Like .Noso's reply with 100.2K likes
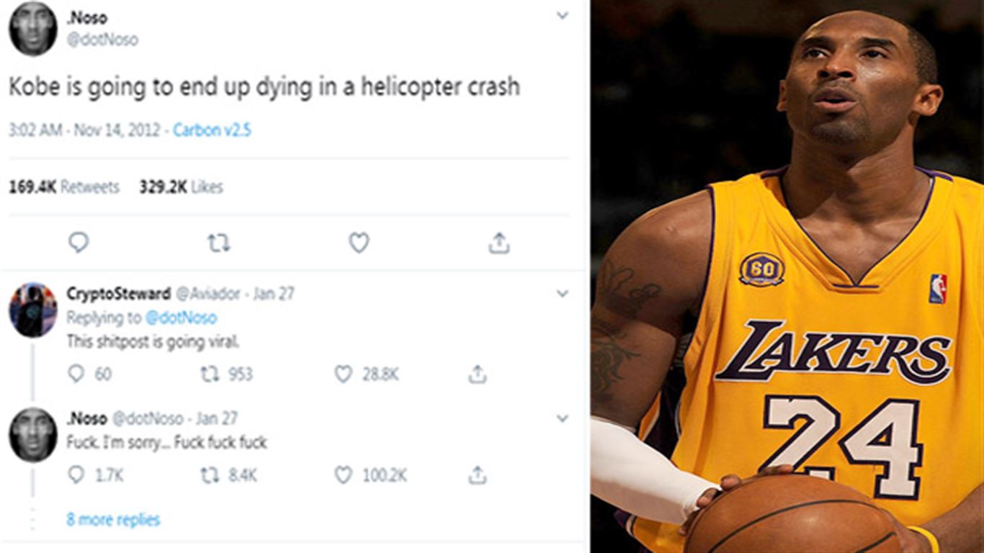The image size is (984, 553). (x=344, y=475)
